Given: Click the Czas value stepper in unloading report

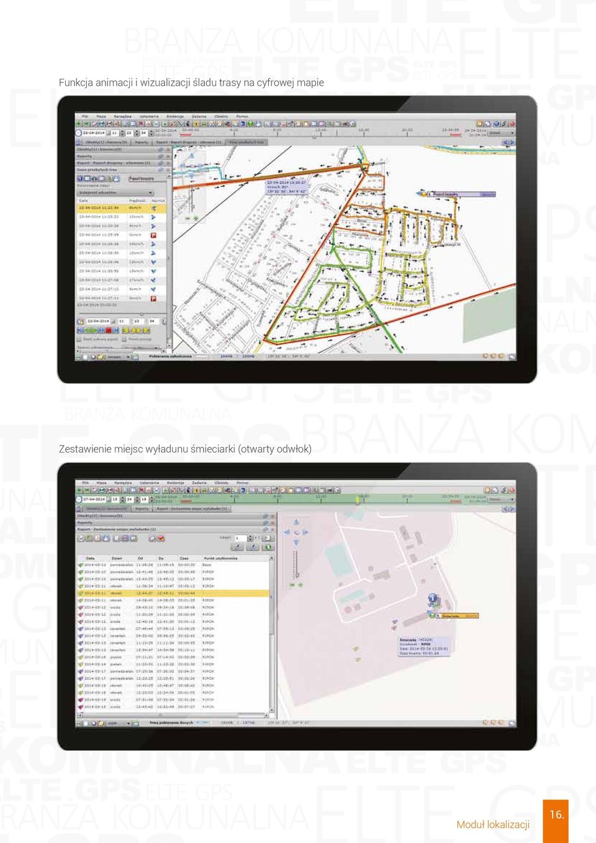Looking at the screenshot, I should click(x=250, y=538).
